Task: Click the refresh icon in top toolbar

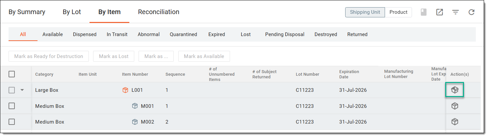Action: coord(471,12)
